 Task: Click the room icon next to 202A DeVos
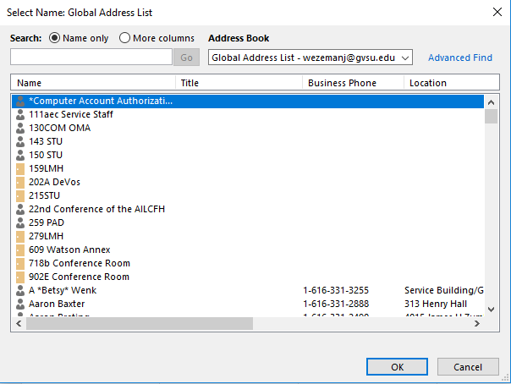20,182
